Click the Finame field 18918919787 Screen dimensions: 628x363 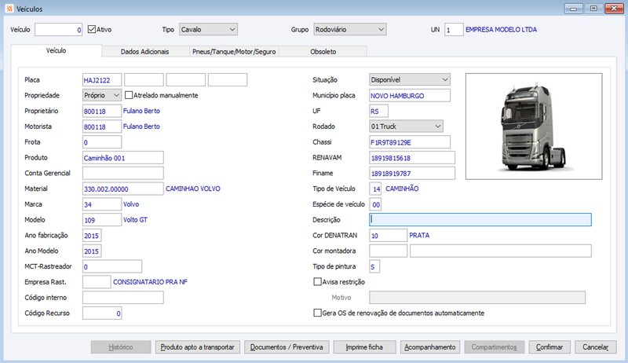[x=412, y=173]
